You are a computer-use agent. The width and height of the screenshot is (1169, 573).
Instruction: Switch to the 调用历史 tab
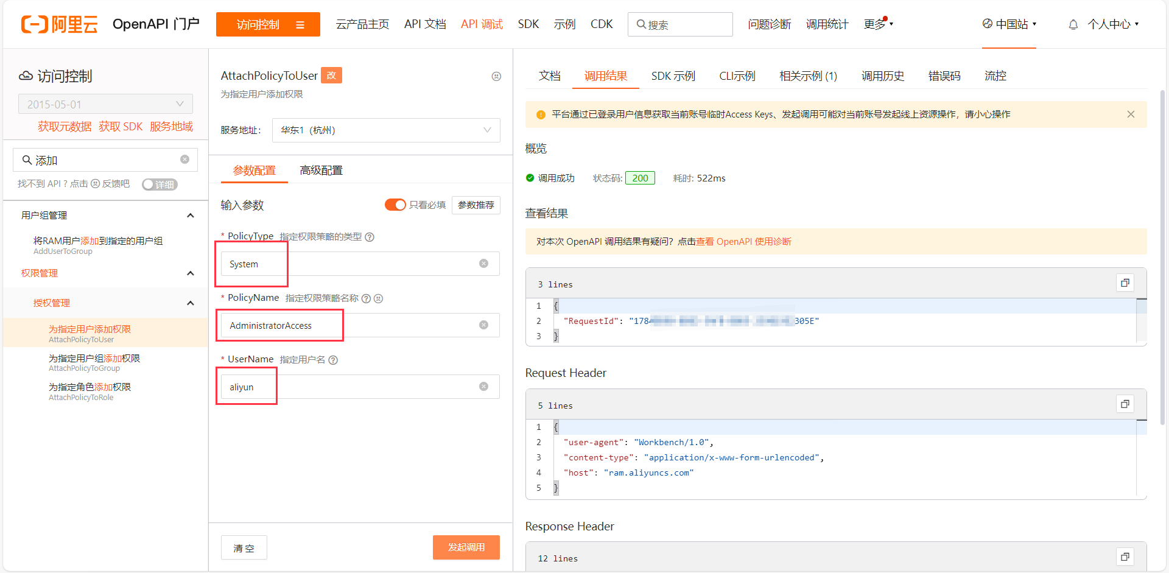pos(883,76)
